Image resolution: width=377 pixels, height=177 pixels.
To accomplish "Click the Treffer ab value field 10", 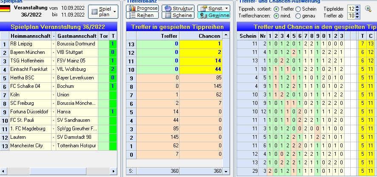I will (x=351, y=16).
